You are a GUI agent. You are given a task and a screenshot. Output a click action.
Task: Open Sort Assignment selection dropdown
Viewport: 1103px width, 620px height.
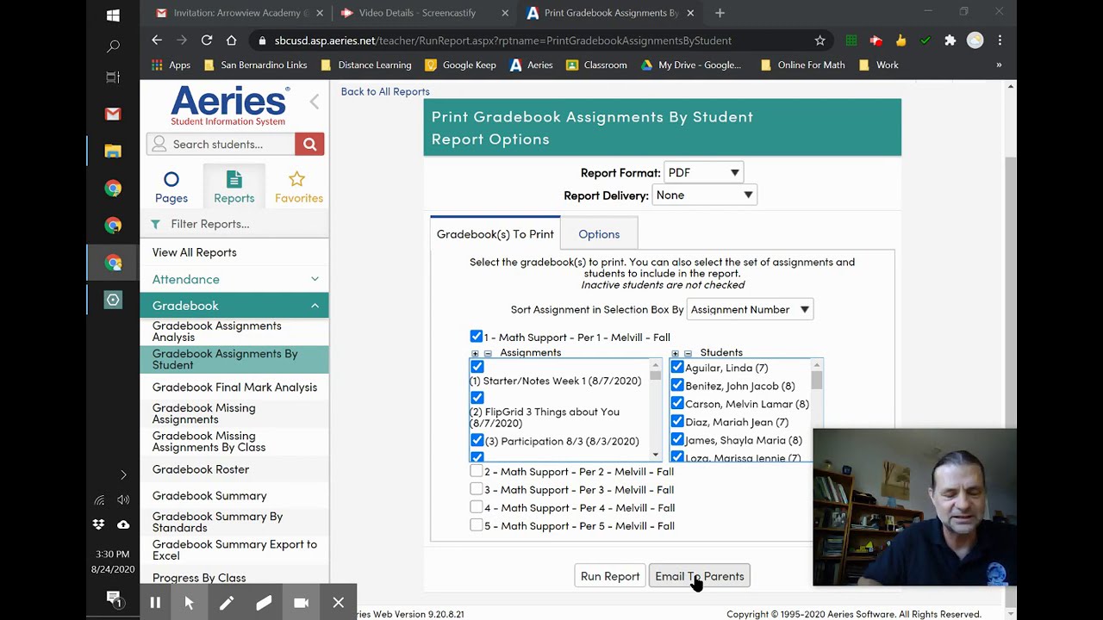click(x=750, y=309)
